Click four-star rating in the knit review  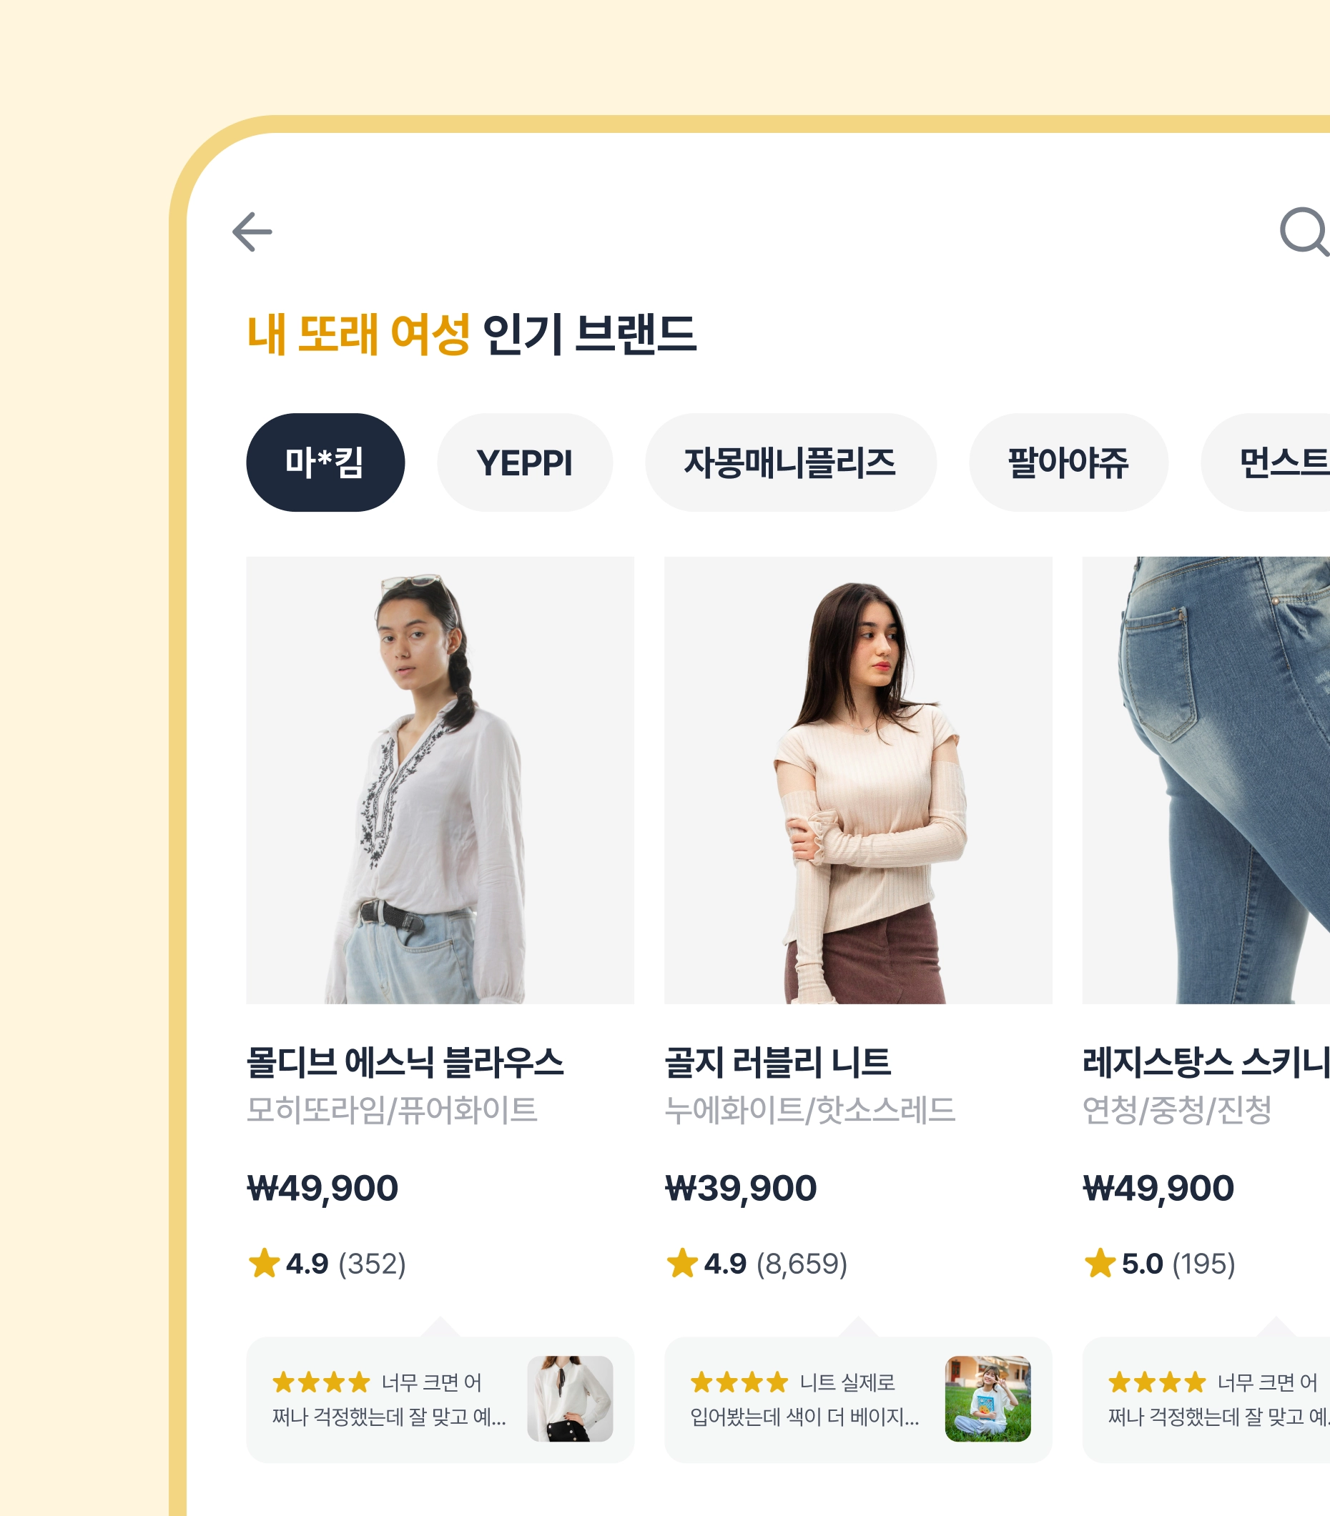pyautogui.click(x=739, y=1382)
